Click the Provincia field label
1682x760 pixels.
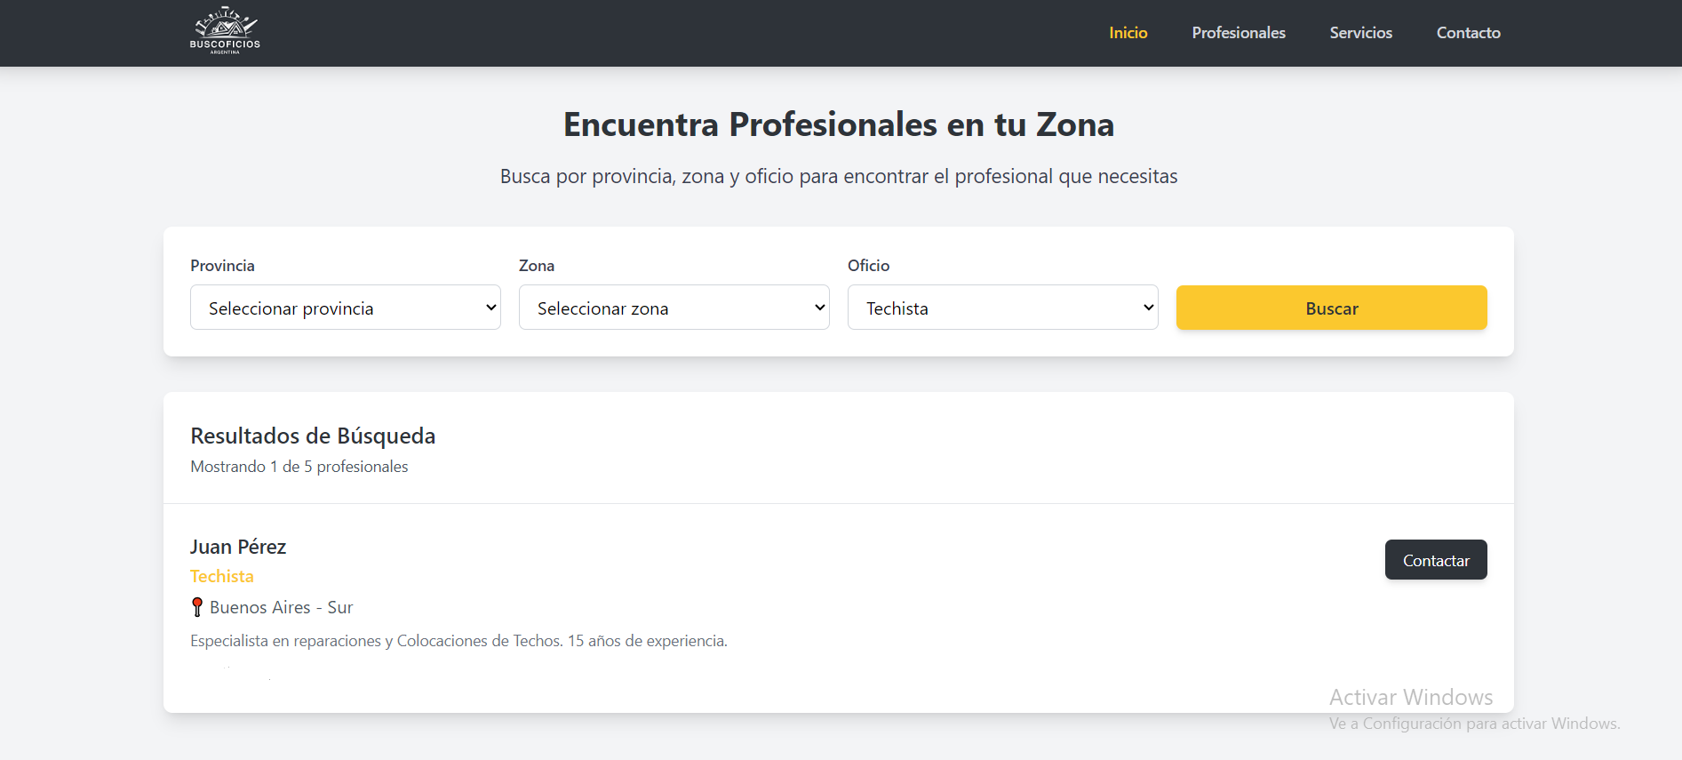coord(222,266)
